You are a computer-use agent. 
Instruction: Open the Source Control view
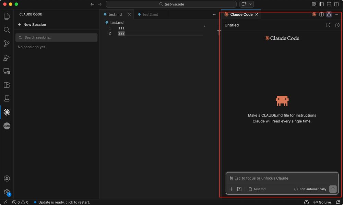pyautogui.click(x=7, y=44)
